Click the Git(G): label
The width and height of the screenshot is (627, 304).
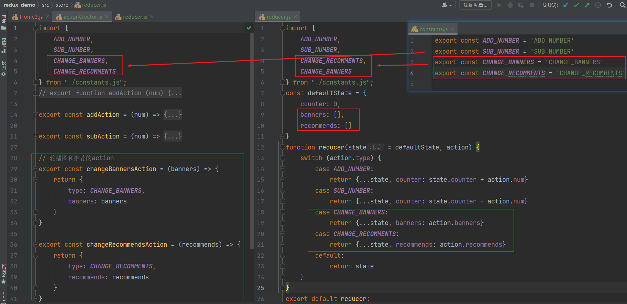550,5
